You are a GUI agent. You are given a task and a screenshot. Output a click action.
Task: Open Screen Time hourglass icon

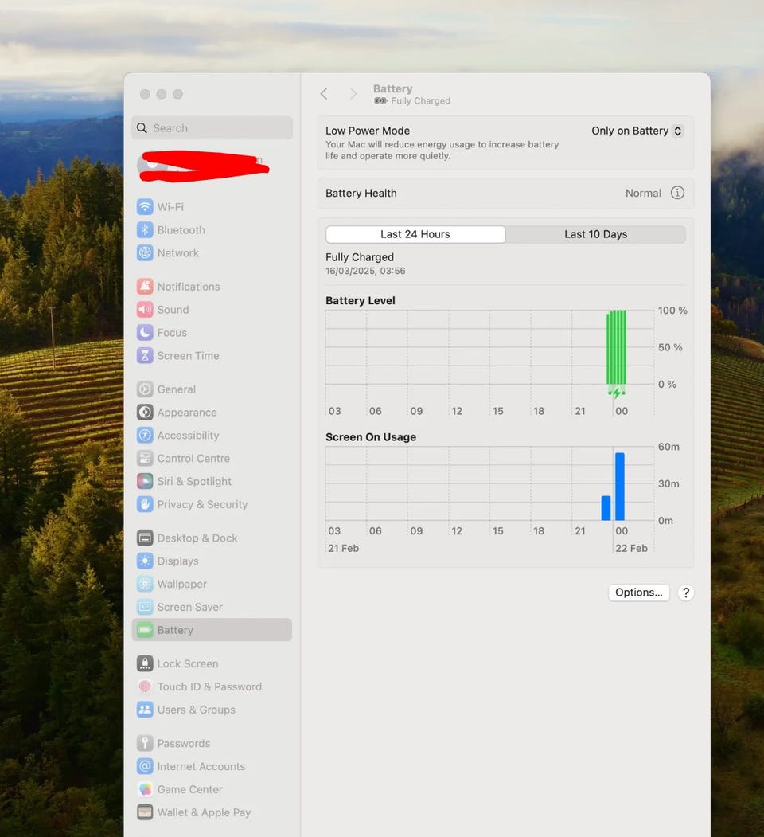(x=145, y=355)
